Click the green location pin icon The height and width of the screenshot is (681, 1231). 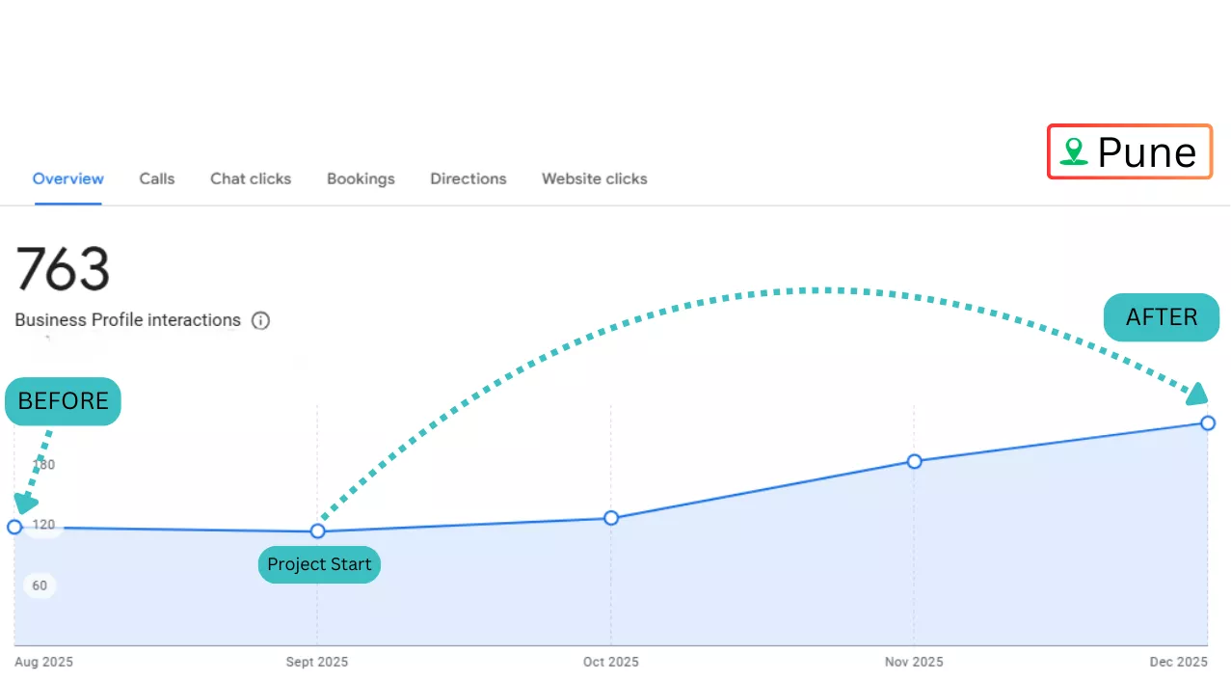[x=1073, y=151]
